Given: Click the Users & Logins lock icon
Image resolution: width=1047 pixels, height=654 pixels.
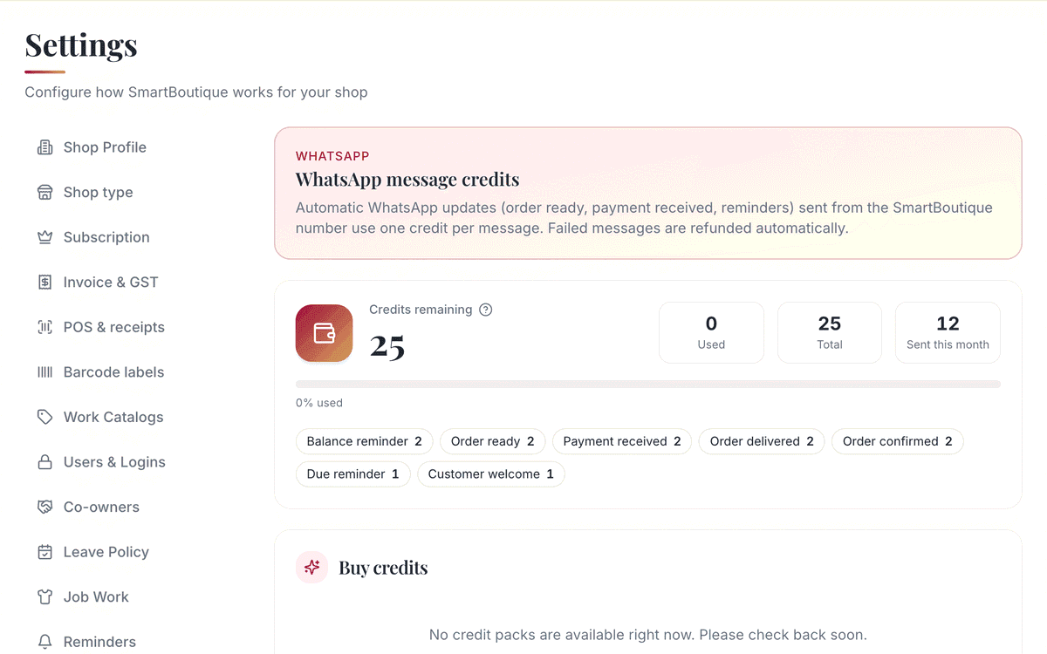Looking at the screenshot, I should tap(44, 462).
